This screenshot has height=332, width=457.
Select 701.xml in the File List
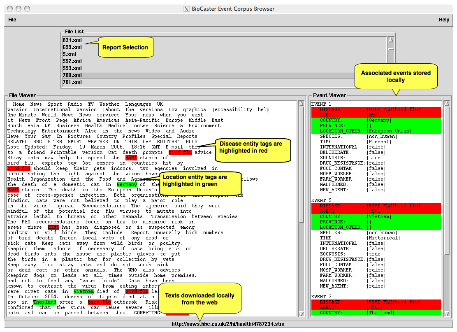(x=72, y=82)
